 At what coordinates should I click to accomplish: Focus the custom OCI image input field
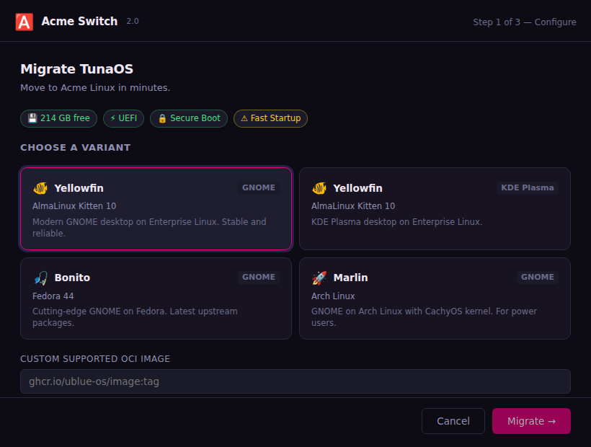click(295, 381)
